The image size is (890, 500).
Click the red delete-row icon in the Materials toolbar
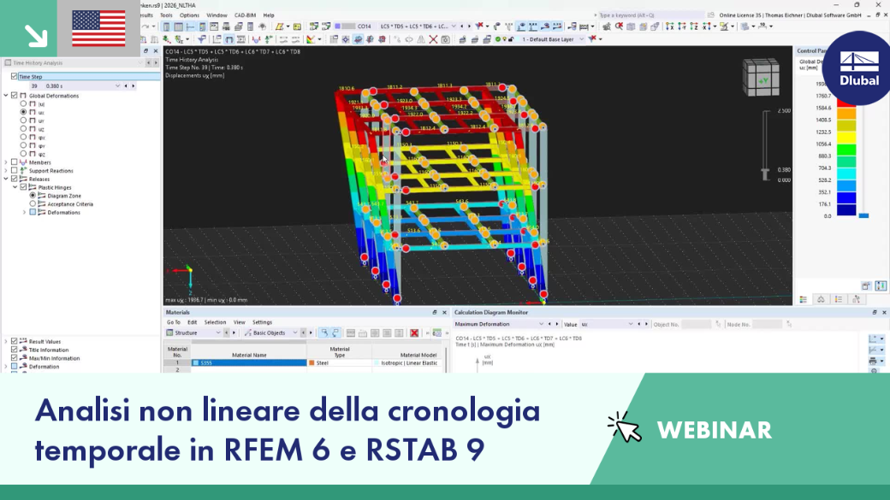point(414,332)
